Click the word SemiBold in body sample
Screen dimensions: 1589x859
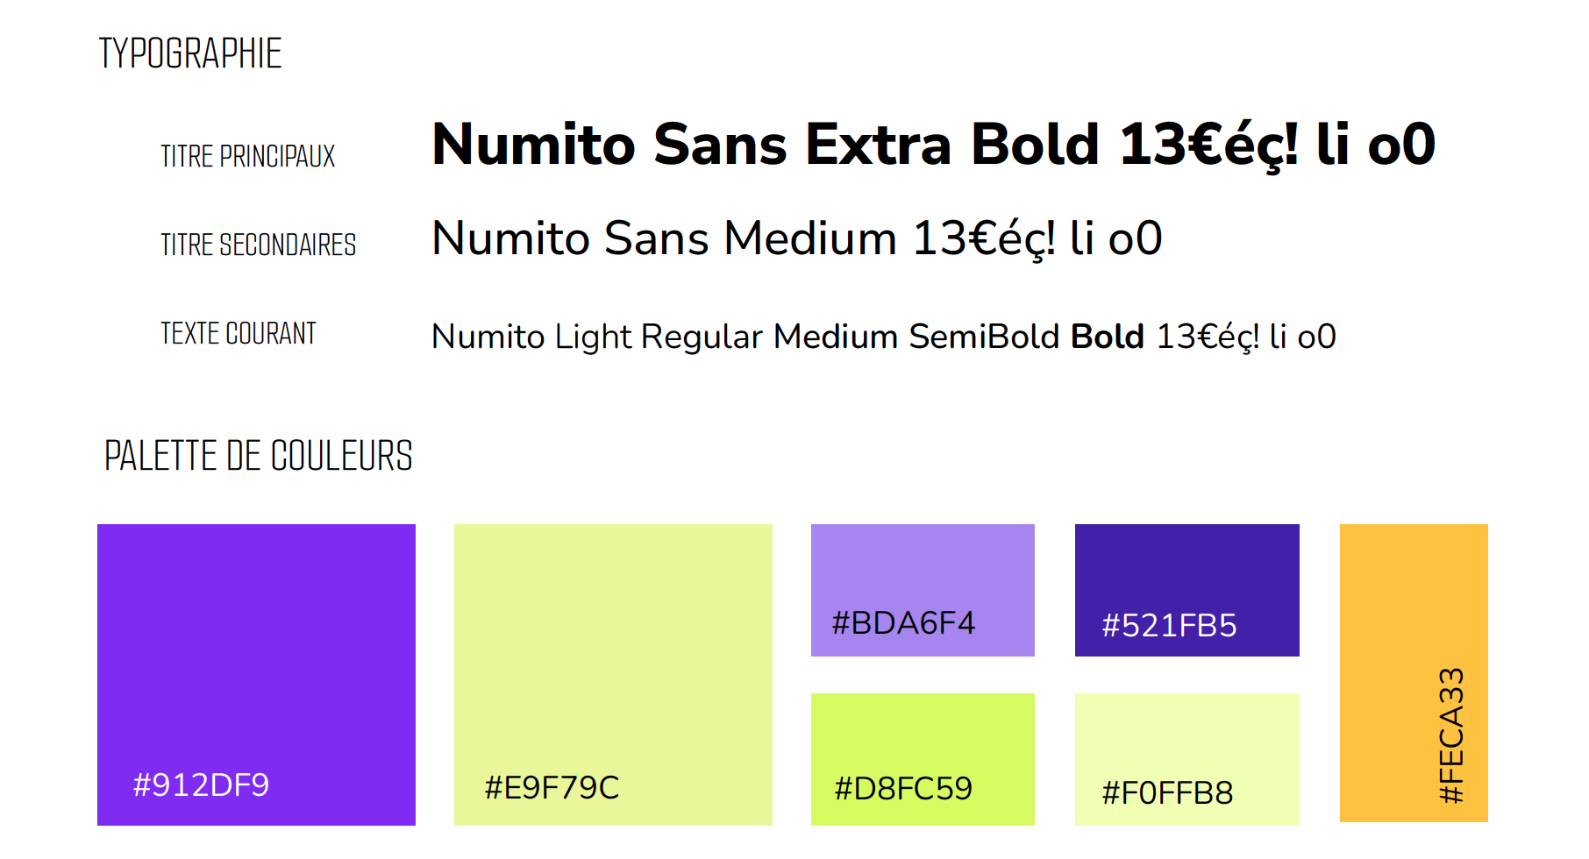pyautogui.click(x=984, y=337)
